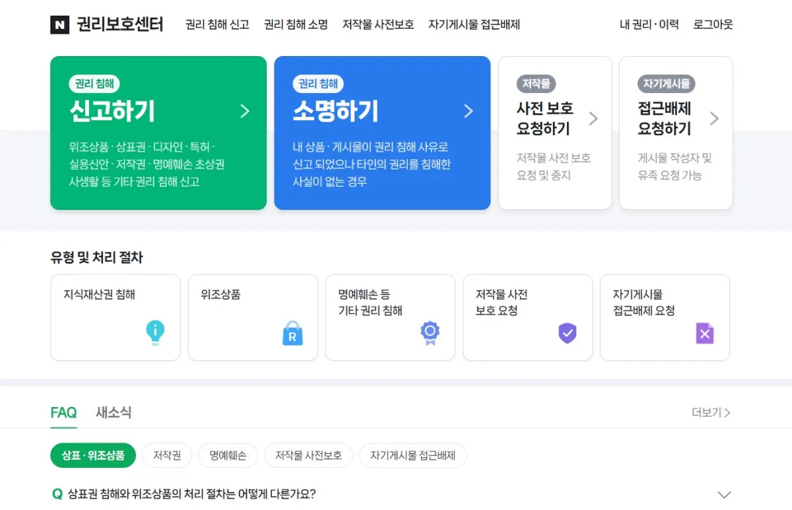Open the 접근배제 요청하기 panel chevron
The width and height of the screenshot is (792, 510).
point(715,118)
